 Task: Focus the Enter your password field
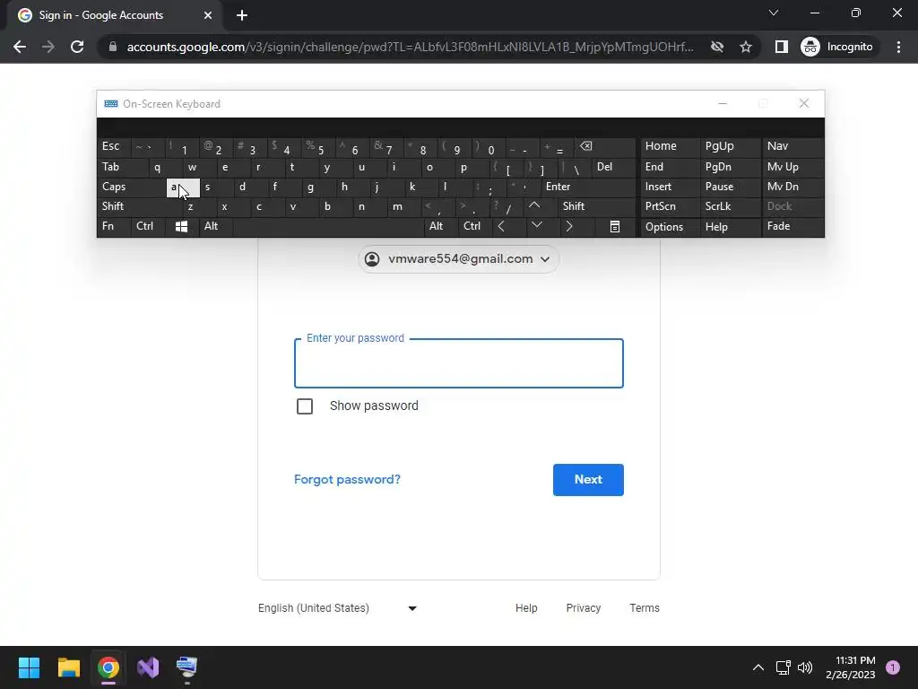coord(458,363)
